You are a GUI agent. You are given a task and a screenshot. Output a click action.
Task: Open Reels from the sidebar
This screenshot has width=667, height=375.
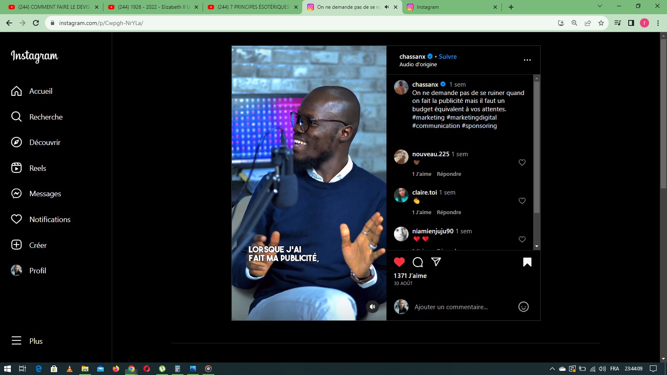coord(38,168)
